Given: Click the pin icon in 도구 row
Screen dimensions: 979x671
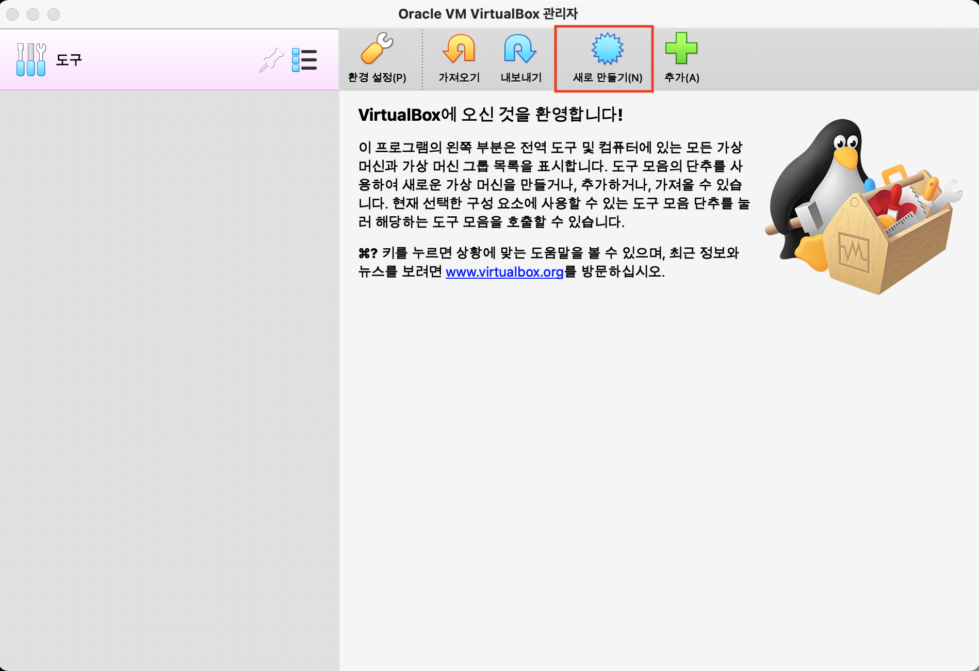Looking at the screenshot, I should [x=271, y=60].
